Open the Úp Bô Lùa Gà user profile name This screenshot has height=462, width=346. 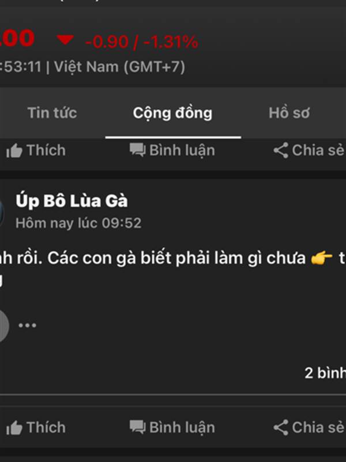72,201
